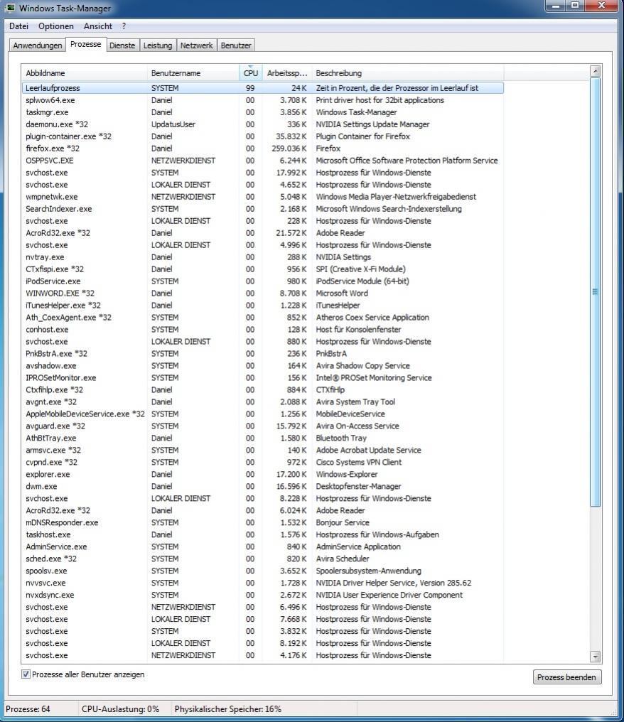This screenshot has width=624, height=722.
Task: Select the cvpnd.exe *32 process
Action: point(262,463)
